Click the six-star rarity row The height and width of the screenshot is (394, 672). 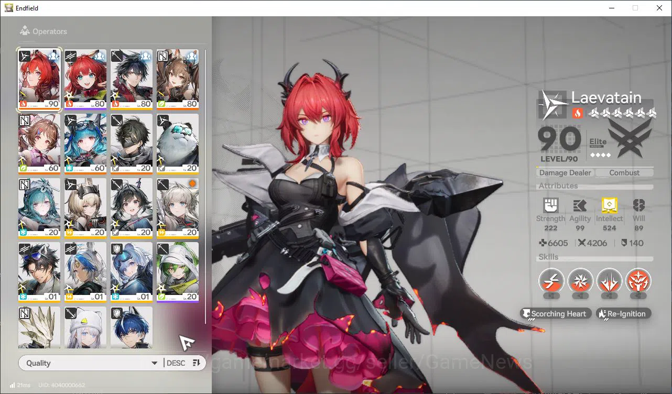coord(622,113)
